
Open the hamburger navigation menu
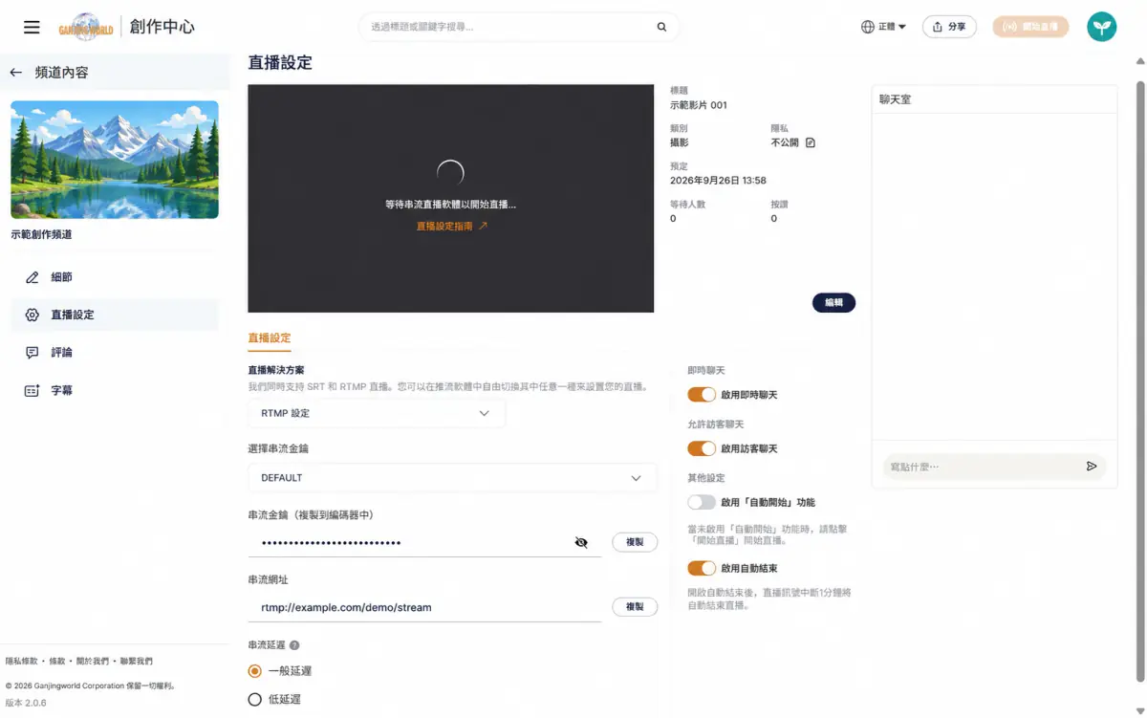tap(32, 27)
